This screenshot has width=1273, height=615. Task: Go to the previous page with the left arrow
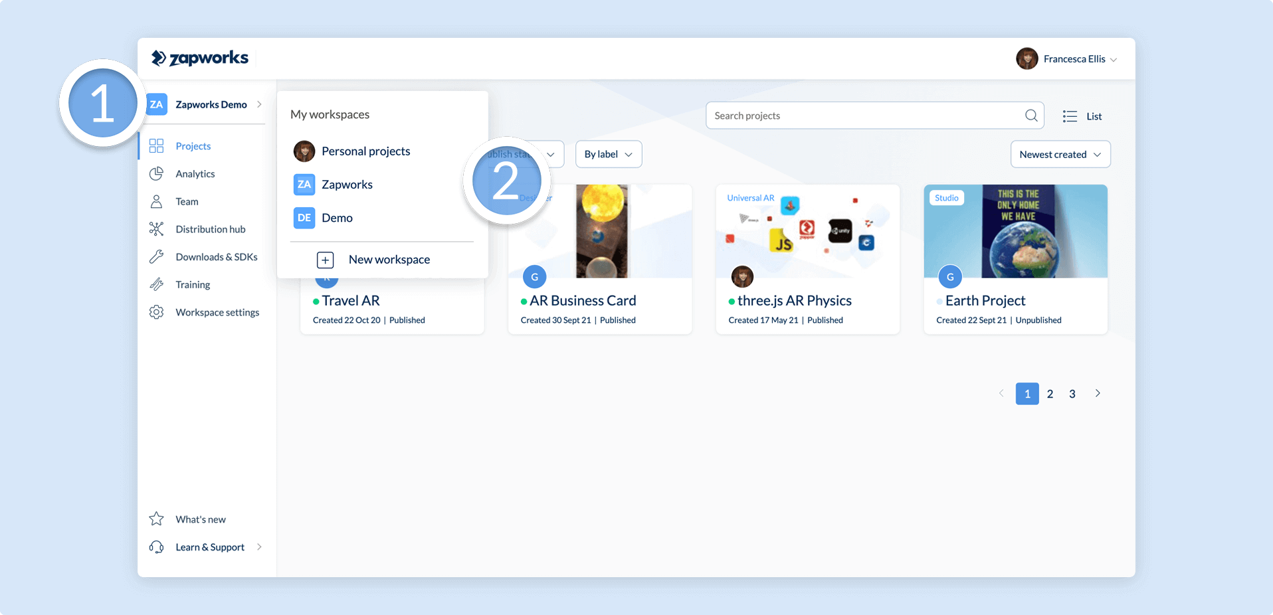(x=1001, y=393)
